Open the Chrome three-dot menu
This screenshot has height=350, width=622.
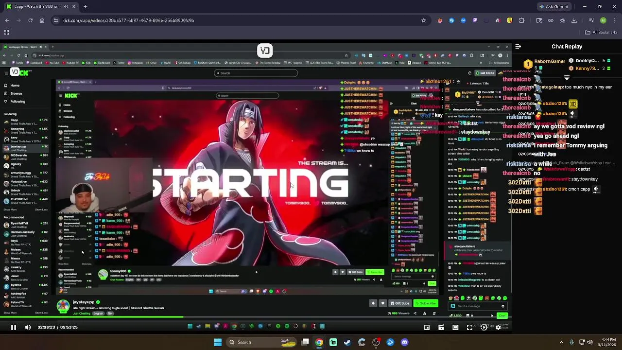tap(614, 20)
